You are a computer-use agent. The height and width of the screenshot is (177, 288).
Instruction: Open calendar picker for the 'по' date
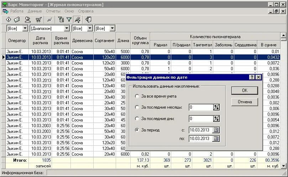click(x=216, y=139)
